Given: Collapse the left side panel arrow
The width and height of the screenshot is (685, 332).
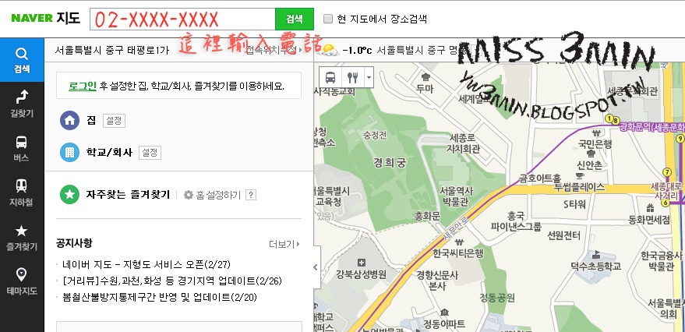Looking at the screenshot, I should (x=316, y=267).
